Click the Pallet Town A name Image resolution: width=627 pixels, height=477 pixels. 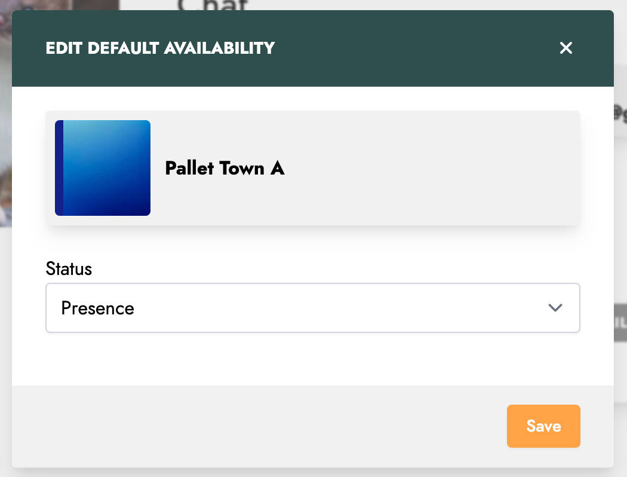pos(225,168)
